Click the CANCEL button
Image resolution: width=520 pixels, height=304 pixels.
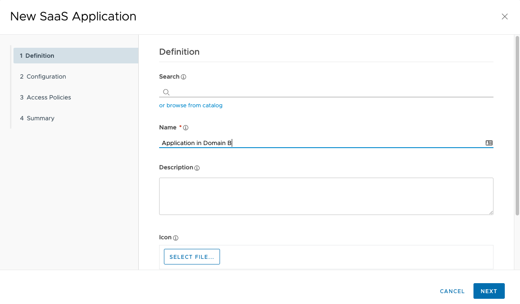[452, 291]
